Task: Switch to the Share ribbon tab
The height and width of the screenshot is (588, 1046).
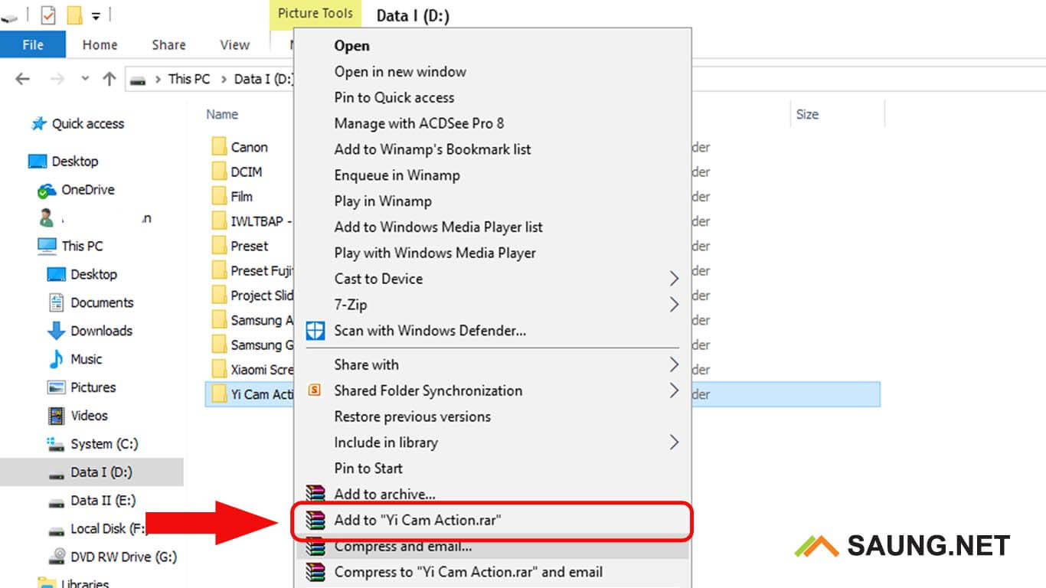Action: click(168, 45)
